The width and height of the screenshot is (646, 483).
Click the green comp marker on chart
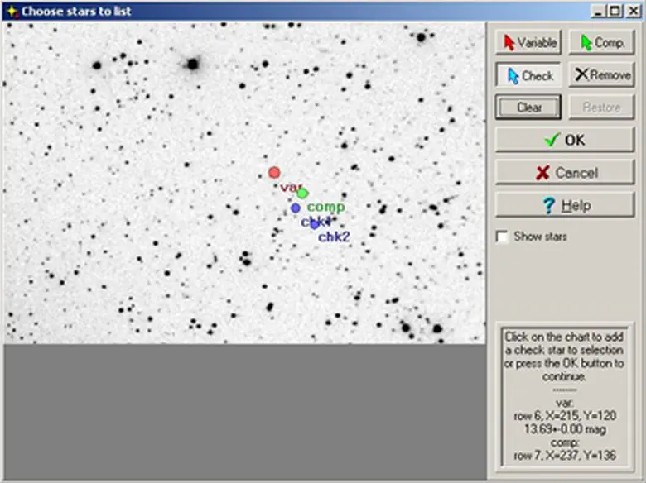click(302, 194)
